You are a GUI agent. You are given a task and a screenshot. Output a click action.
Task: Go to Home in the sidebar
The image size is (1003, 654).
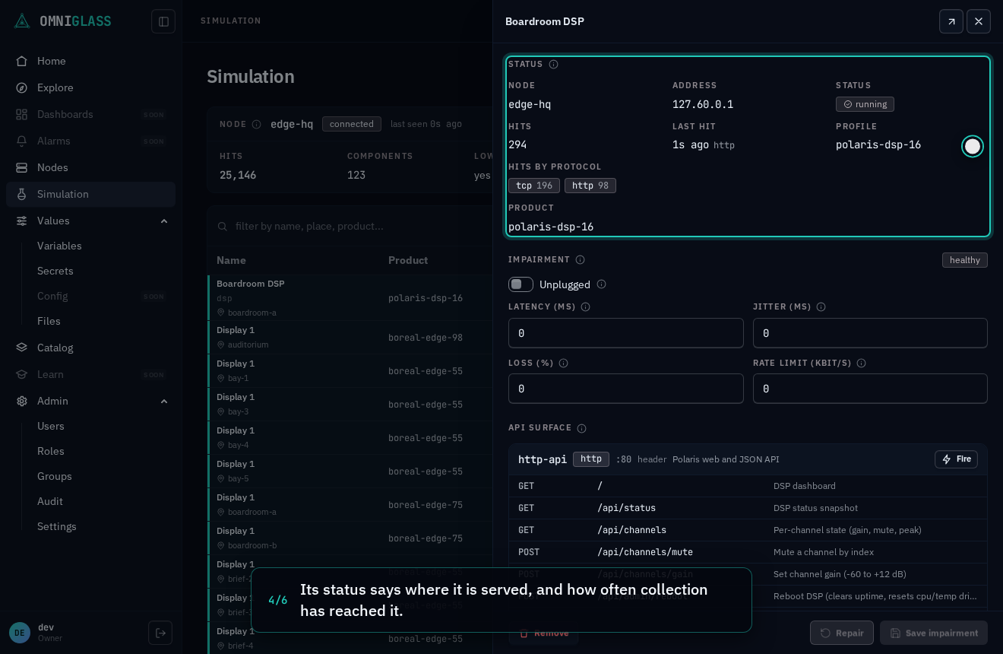tap(90, 61)
